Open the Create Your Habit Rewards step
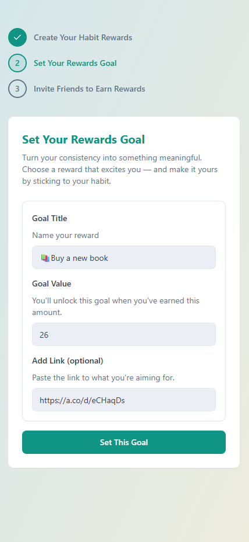 click(83, 37)
